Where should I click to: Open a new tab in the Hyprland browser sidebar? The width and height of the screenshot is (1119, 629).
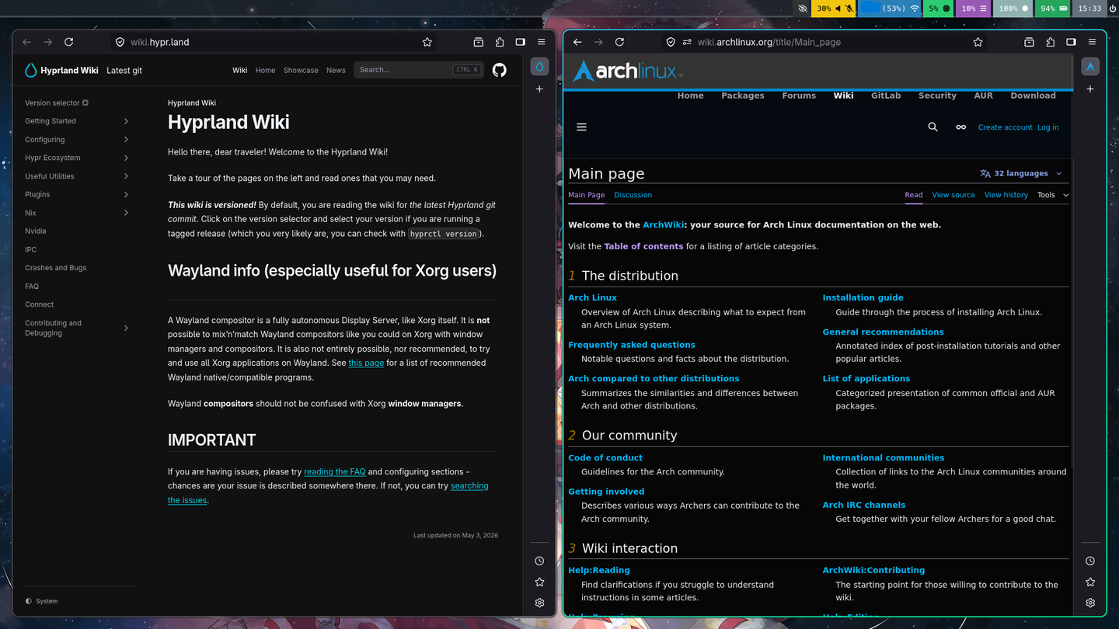tap(539, 89)
